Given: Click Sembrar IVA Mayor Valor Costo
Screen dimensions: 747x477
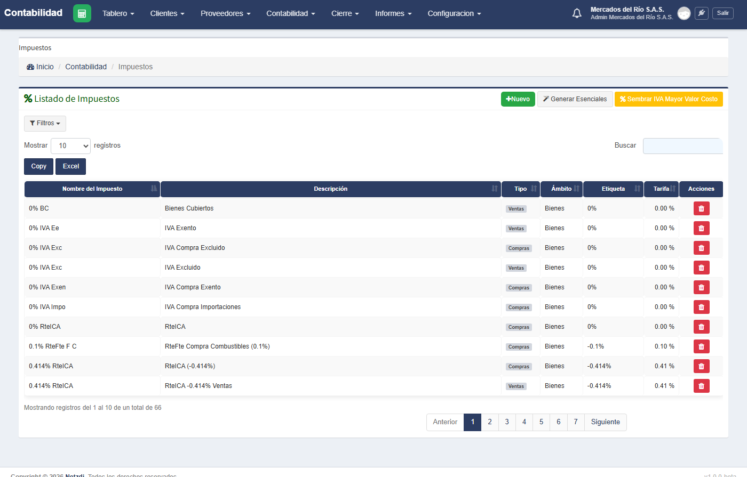Looking at the screenshot, I should (669, 99).
